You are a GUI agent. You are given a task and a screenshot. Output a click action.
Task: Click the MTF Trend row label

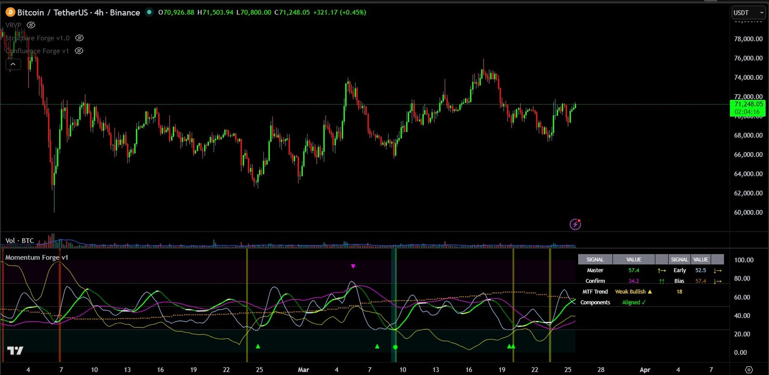(595, 291)
